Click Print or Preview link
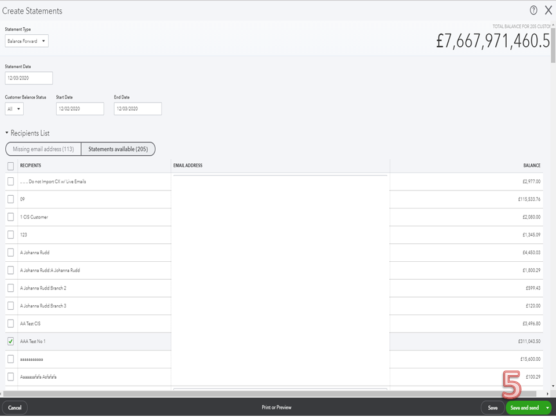This screenshot has height=417, width=556. pyautogui.click(x=277, y=407)
